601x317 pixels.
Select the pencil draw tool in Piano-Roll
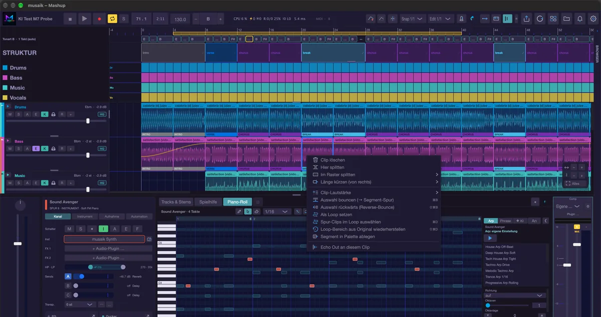coord(239,211)
